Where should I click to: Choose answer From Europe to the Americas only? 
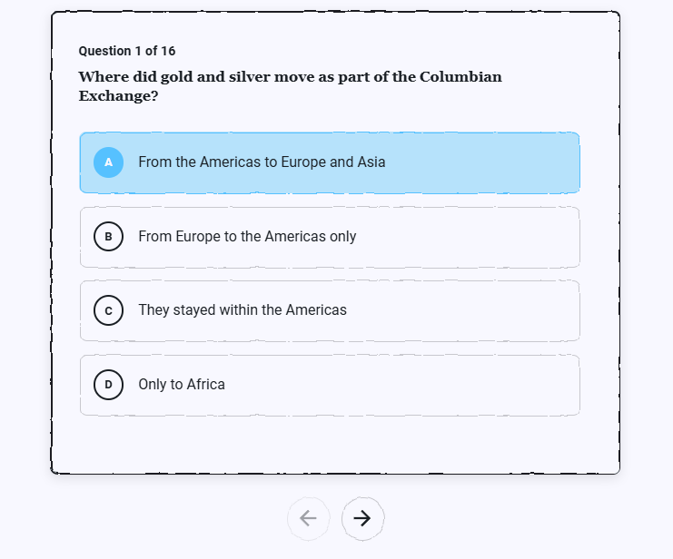click(x=330, y=237)
